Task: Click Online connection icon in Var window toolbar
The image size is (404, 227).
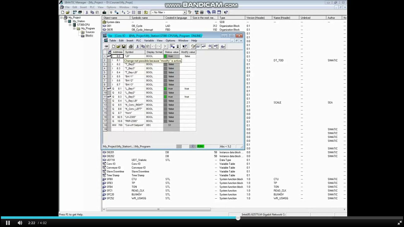Action: 172,46
